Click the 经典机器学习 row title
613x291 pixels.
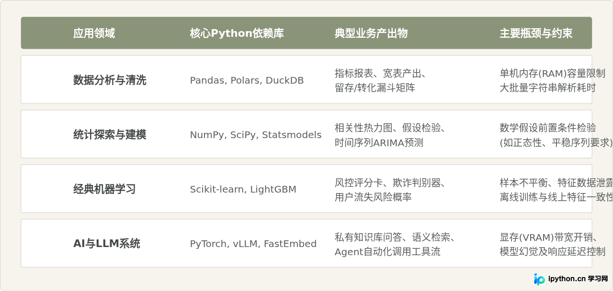[104, 189]
